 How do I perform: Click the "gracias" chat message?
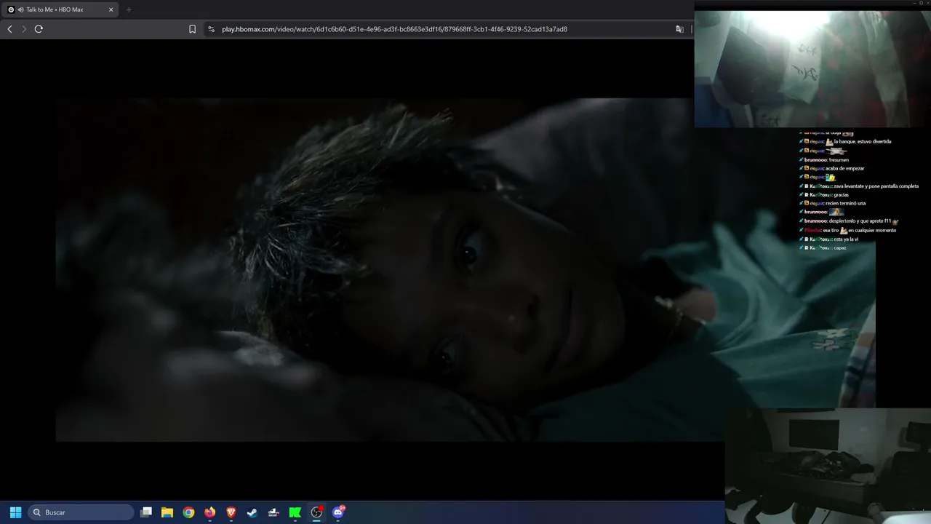tap(841, 194)
